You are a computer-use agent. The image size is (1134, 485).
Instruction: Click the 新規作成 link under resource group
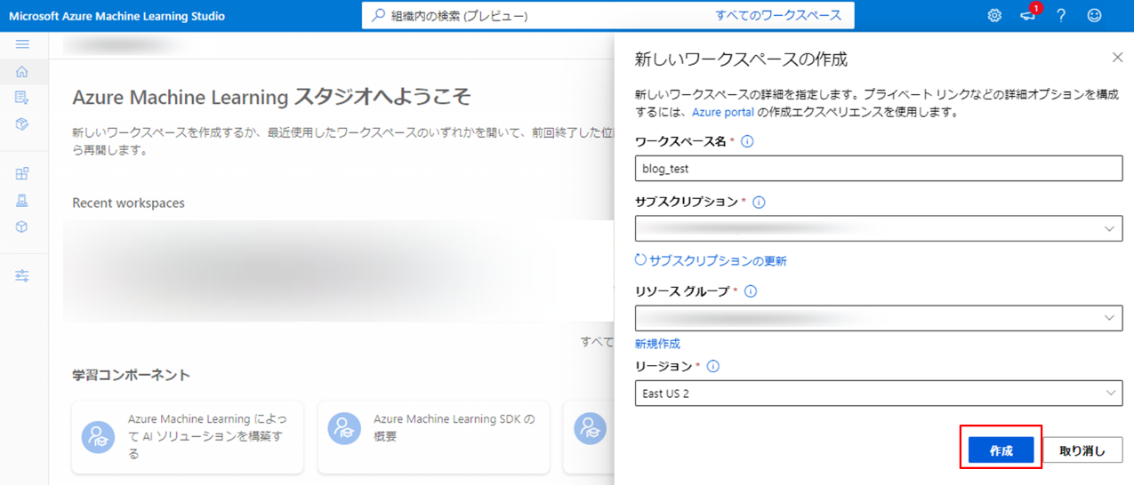coord(657,344)
